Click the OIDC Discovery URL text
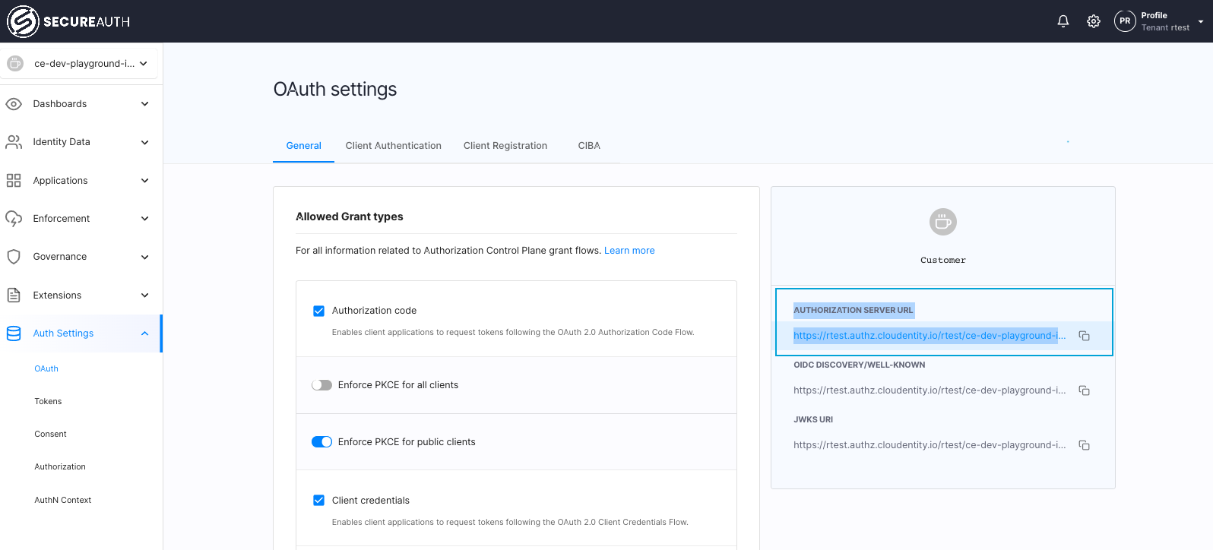The height and width of the screenshot is (550, 1213). coord(930,390)
